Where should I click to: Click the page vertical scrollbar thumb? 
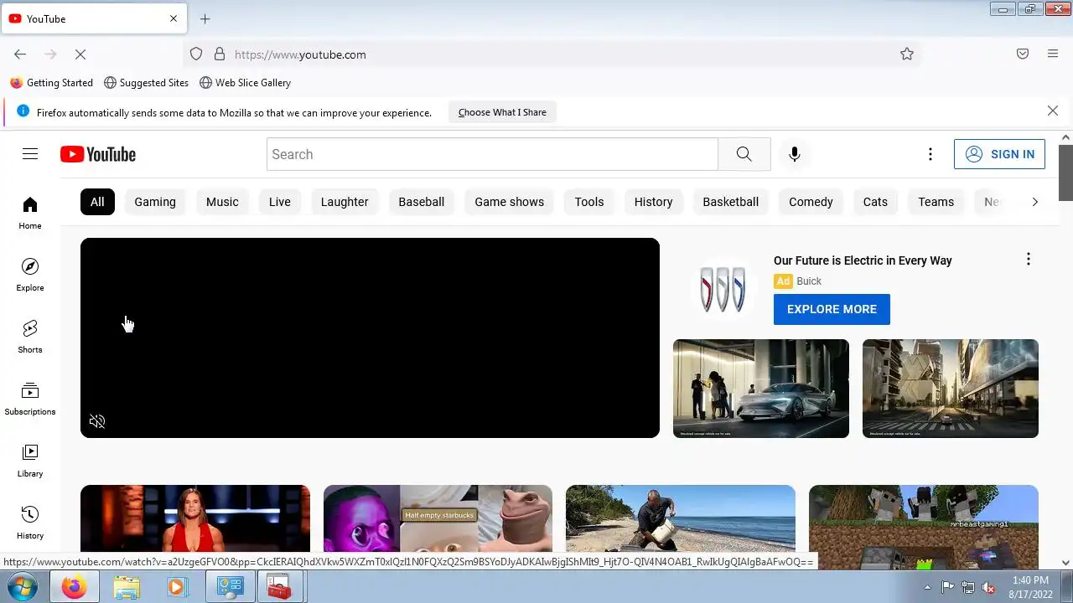tap(1065, 173)
